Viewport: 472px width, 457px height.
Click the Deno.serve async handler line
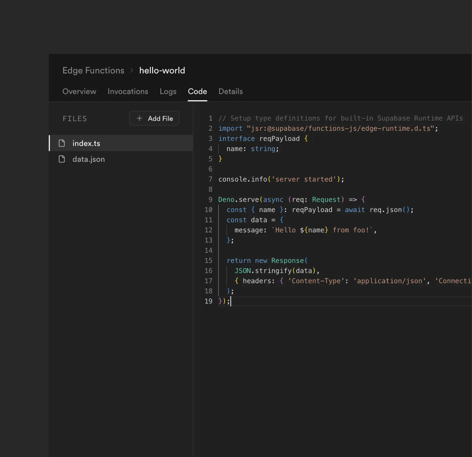pyautogui.click(x=292, y=199)
